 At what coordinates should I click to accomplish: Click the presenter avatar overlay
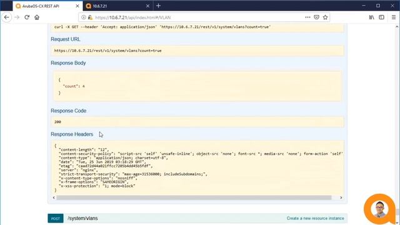(380, 209)
